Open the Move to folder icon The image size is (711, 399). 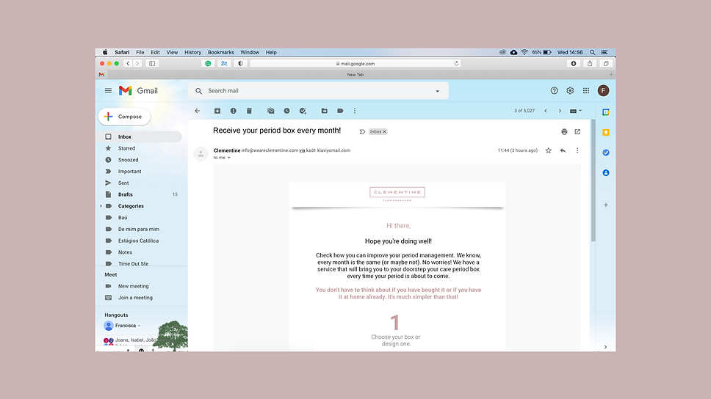click(324, 111)
